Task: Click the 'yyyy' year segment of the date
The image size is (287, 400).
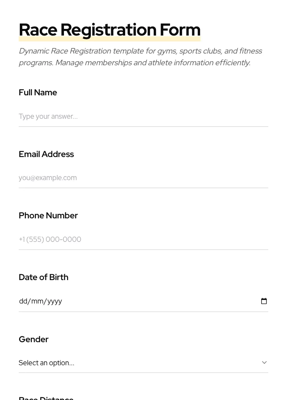Action: pos(55,301)
